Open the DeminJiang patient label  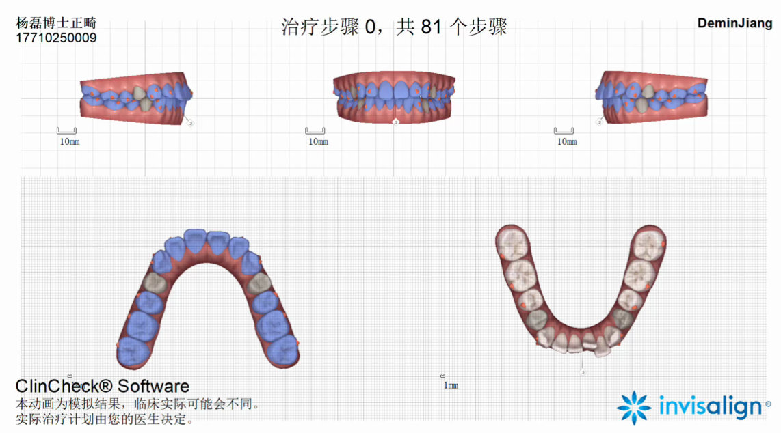pyautogui.click(x=733, y=23)
